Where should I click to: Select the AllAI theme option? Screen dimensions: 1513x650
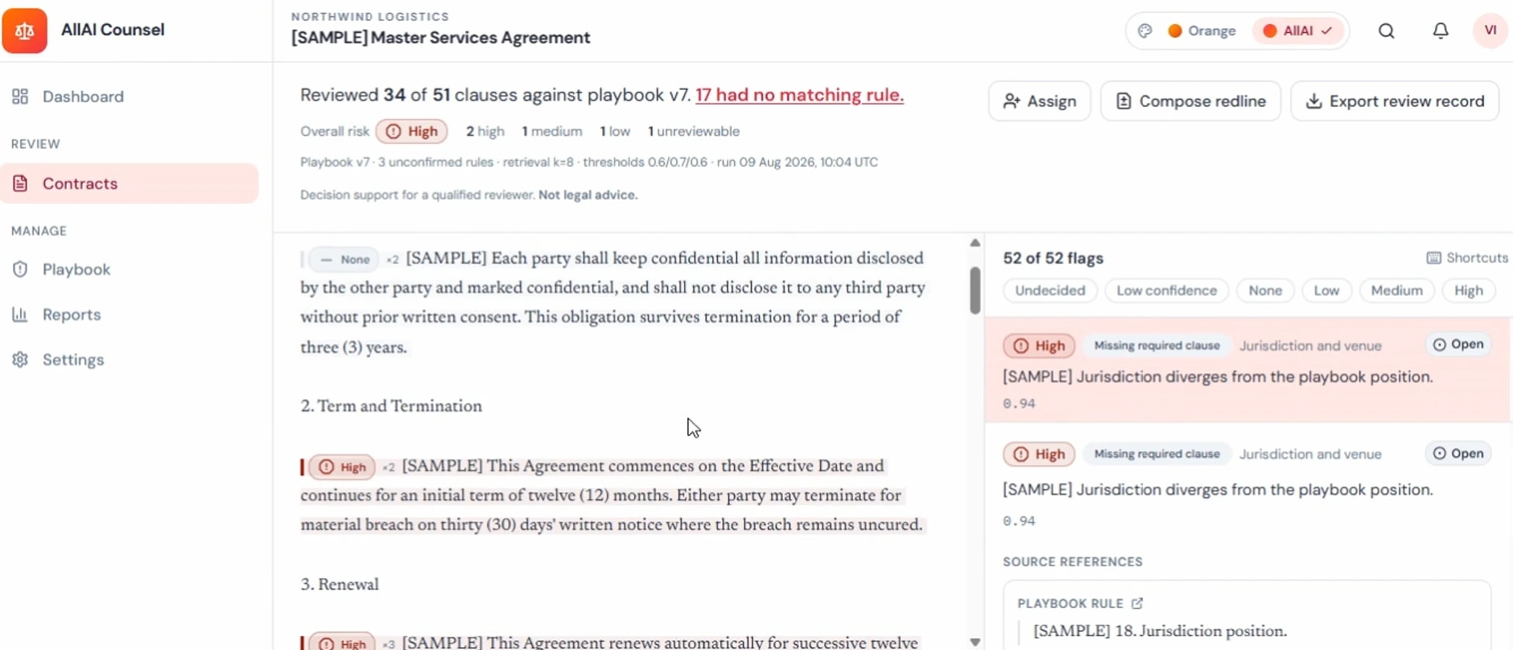(1297, 31)
